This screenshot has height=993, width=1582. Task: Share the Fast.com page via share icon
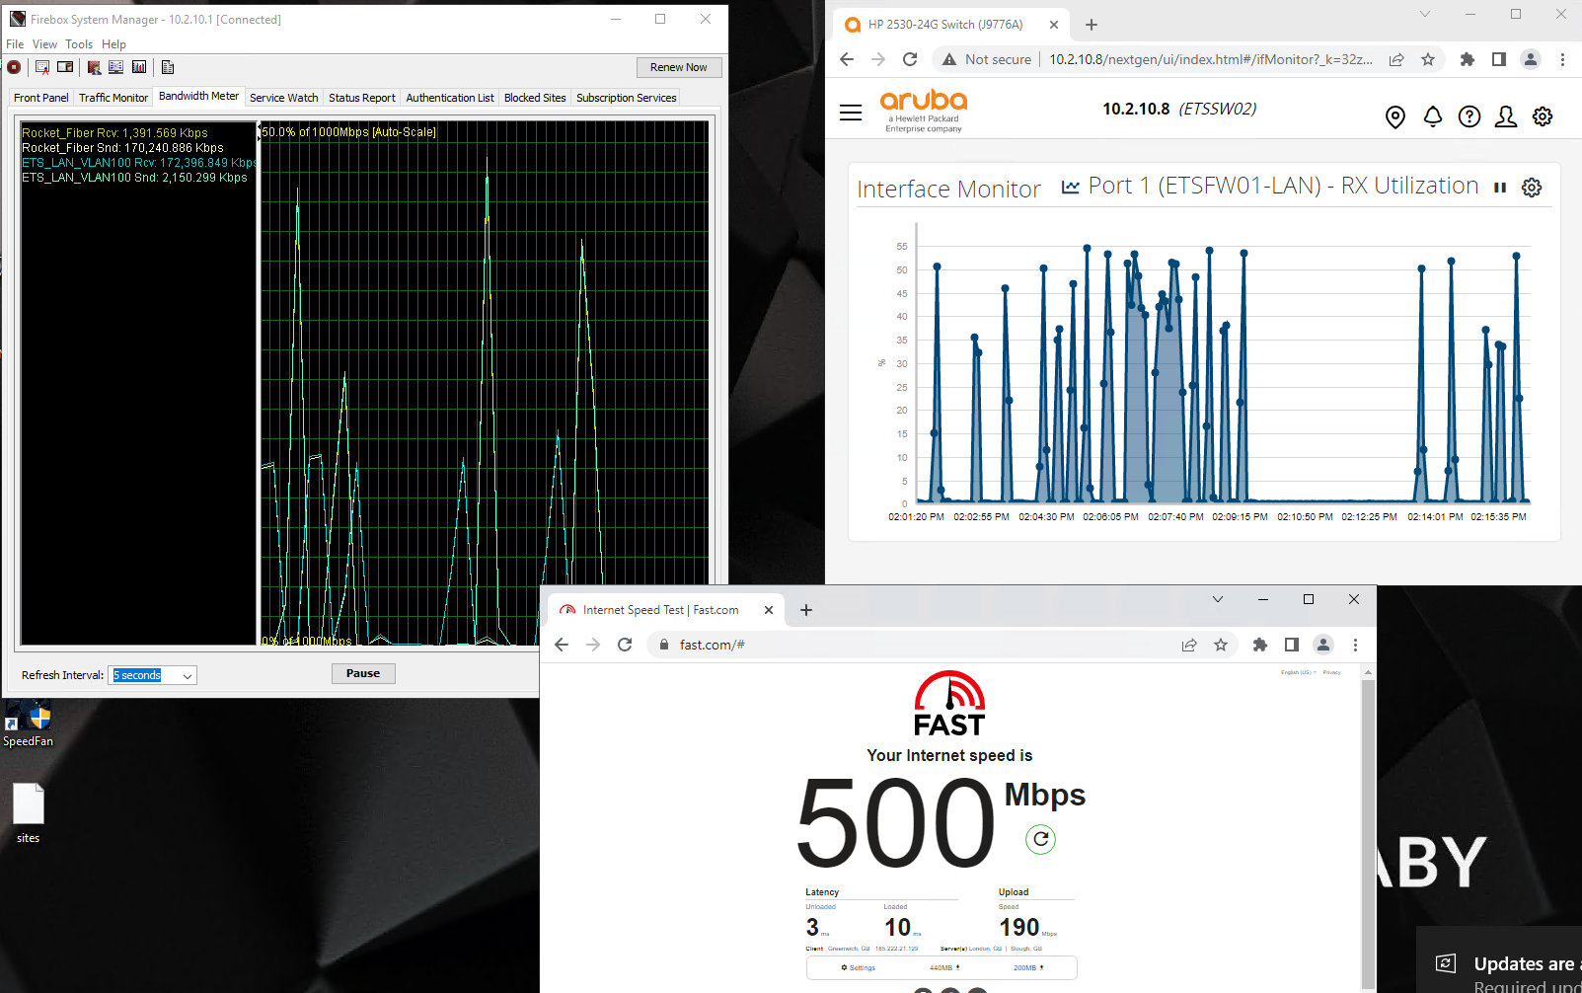1189,645
